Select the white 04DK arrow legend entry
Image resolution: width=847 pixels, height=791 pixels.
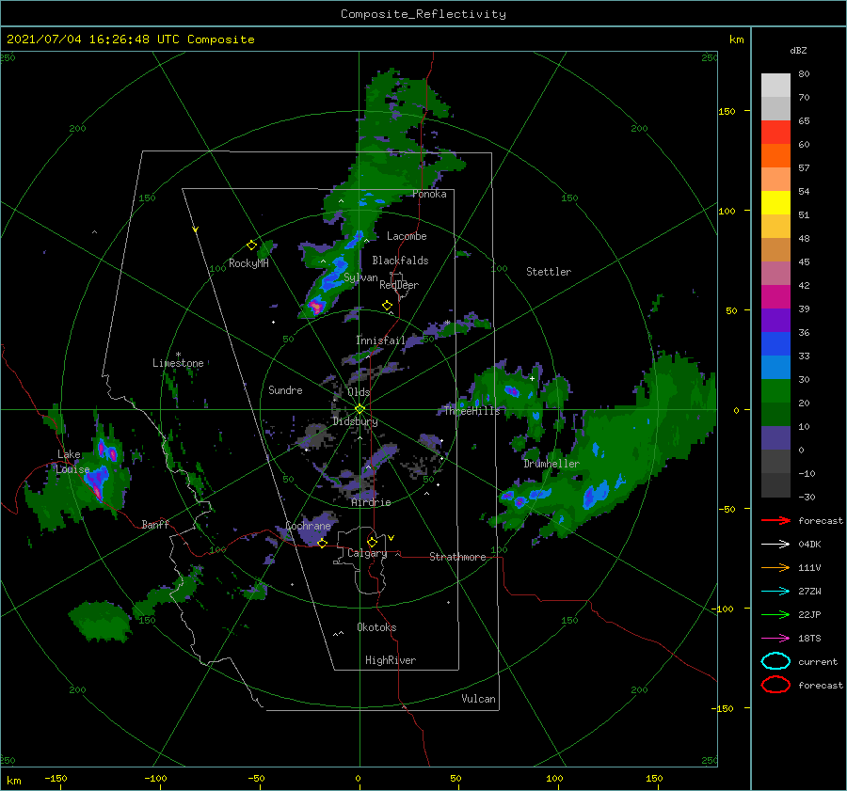click(x=775, y=544)
